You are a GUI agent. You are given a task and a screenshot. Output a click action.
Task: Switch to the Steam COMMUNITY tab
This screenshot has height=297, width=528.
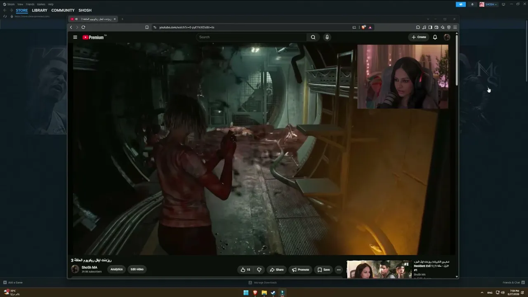click(x=63, y=10)
